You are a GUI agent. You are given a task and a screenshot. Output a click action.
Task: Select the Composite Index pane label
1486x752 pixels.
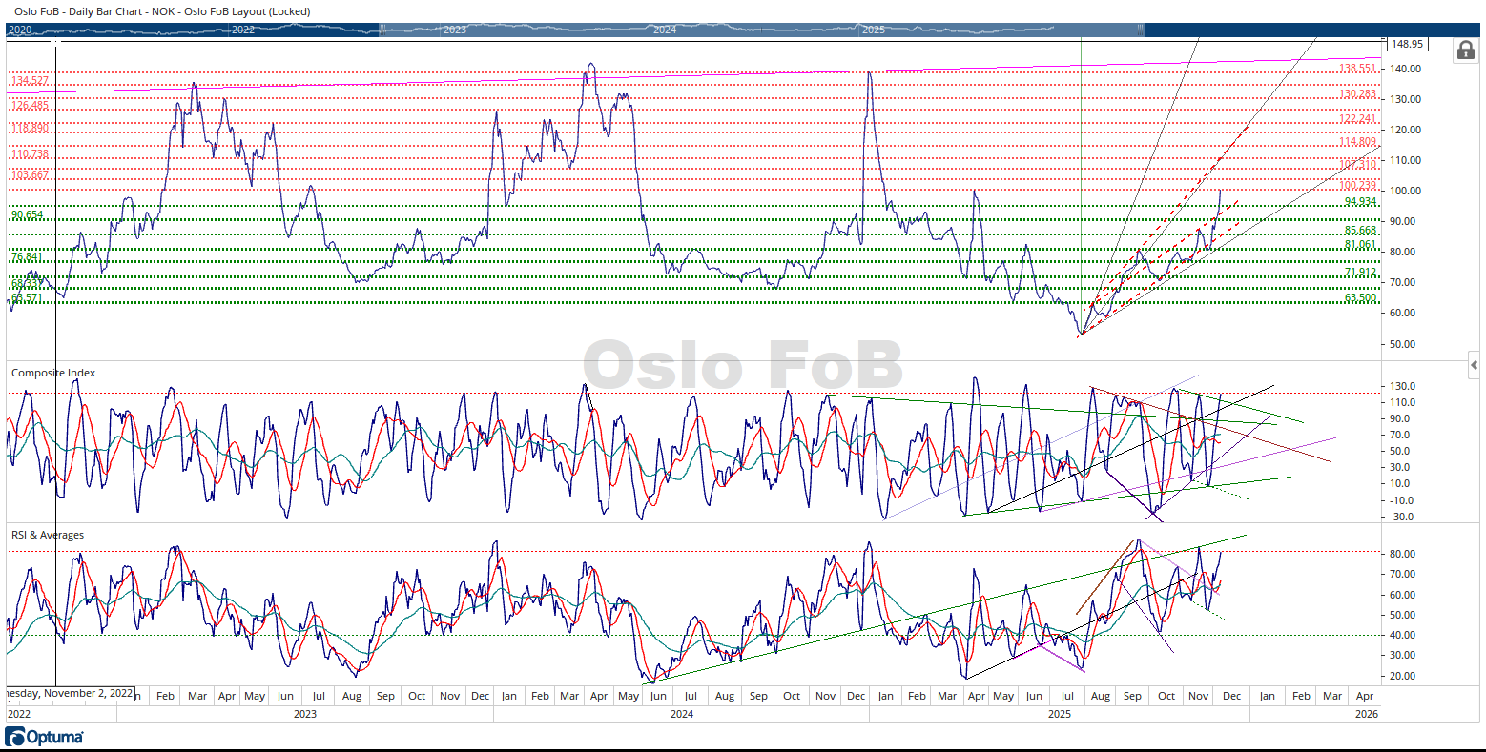[x=53, y=373]
